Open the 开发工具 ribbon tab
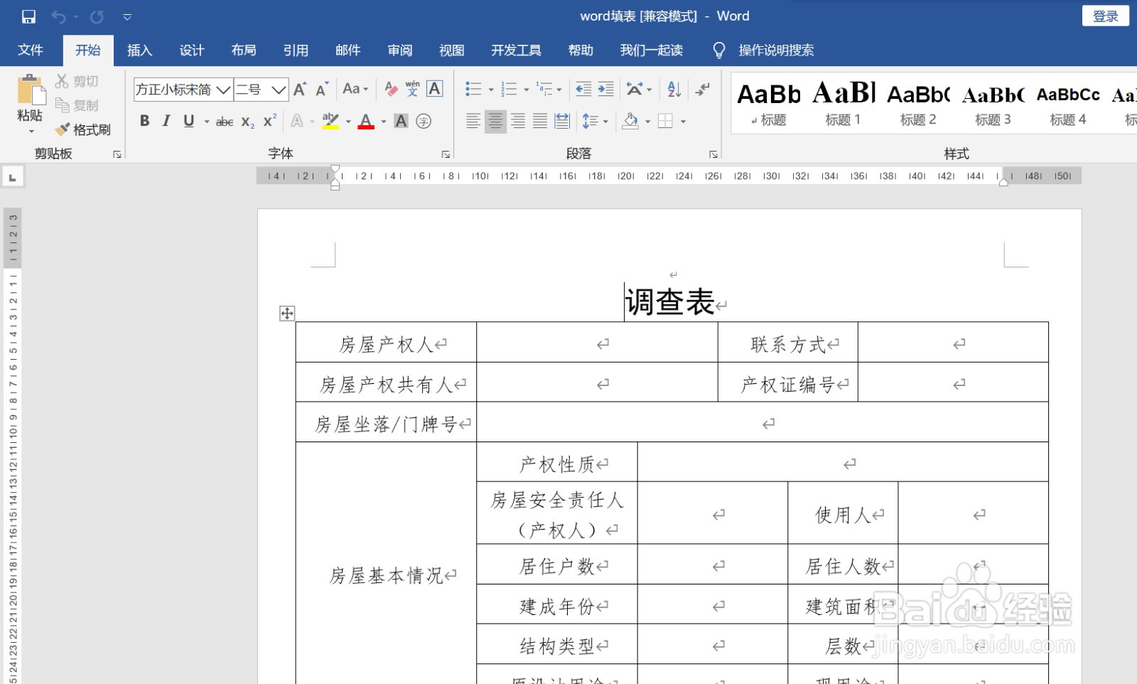 pos(516,50)
